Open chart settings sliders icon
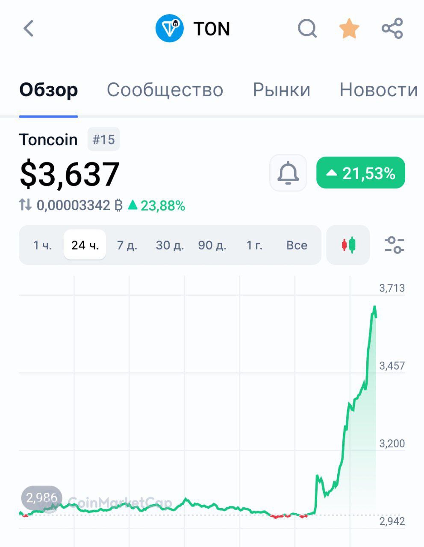Viewport: 424px width, 547px height. pyautogui.click(x=394, y=245)
